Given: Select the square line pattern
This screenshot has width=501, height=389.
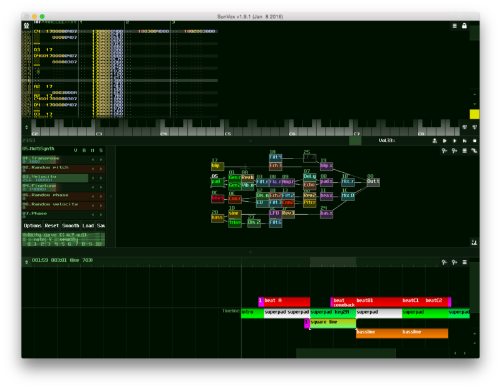Looking at the screenshot, I should coord(333,323).
